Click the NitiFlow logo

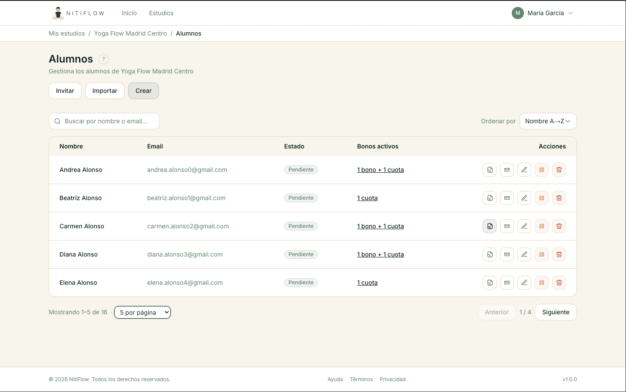coord(78,13)
